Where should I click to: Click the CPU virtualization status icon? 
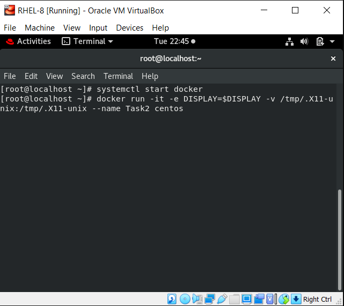[x=270, y=299]
